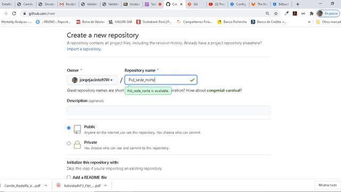Image resolution: width=341 pixels, height=192 pixels.
Task: Click the Import a repository link
Action: tap(84, 49)
